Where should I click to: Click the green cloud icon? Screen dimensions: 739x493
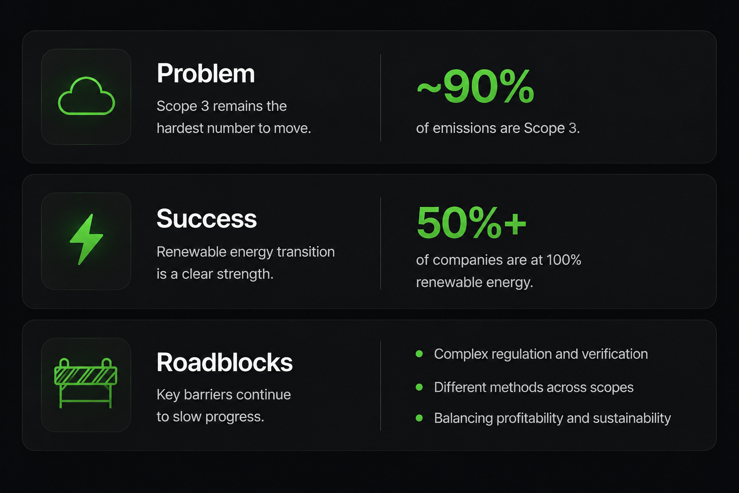click(87, 96)
